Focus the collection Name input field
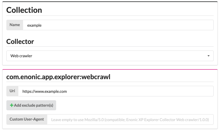 (118, 25)
